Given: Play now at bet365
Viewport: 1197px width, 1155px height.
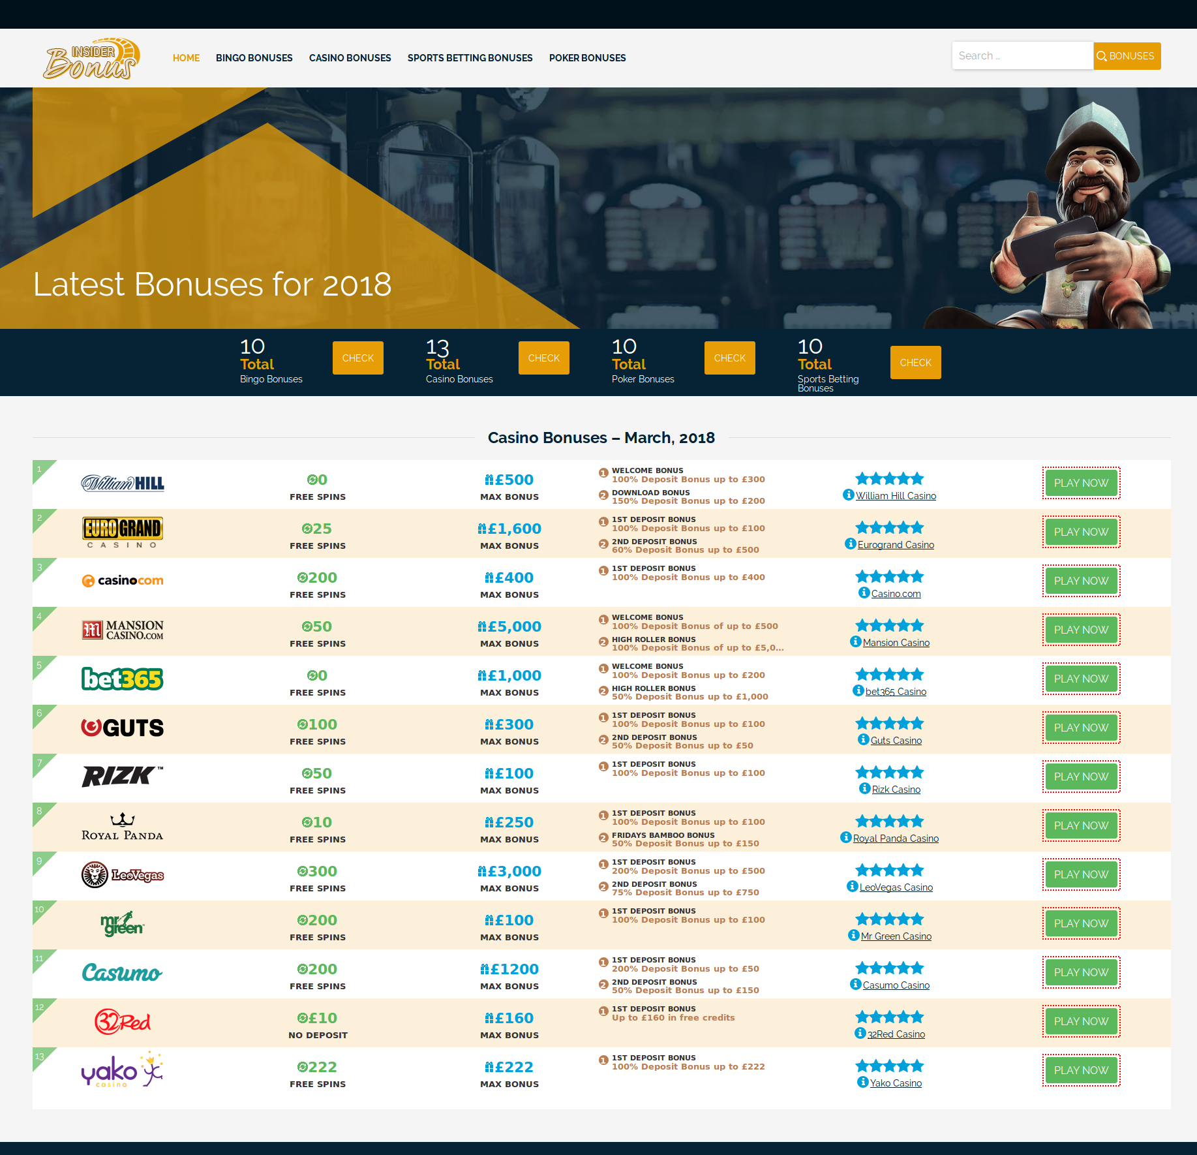Looking at the screenshot, I should coord(1082,679).
